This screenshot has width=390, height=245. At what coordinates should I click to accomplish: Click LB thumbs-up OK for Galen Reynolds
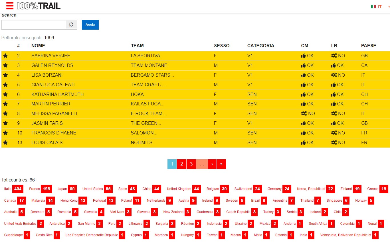click(x=337, y=65)
